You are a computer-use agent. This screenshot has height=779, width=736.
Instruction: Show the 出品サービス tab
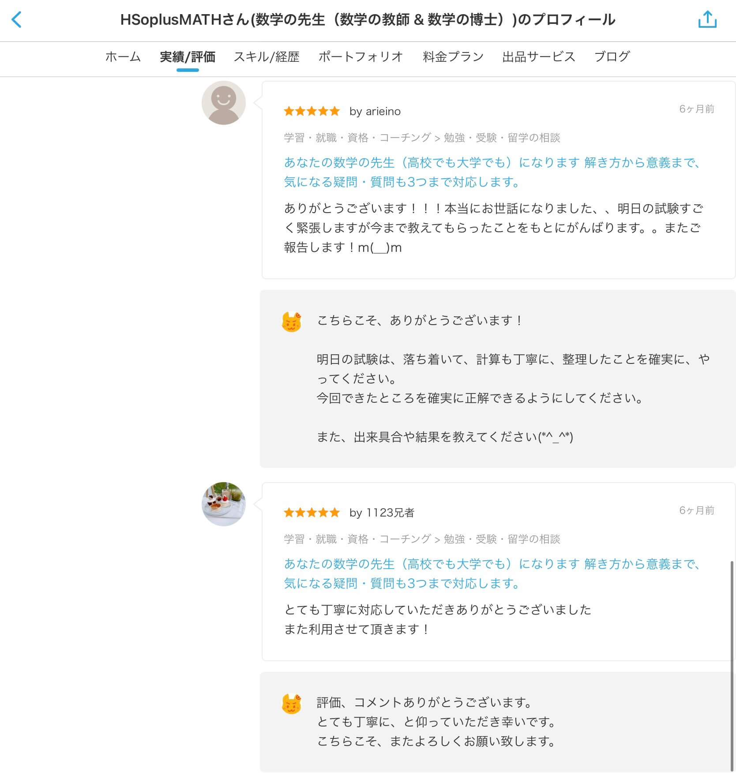539,57
